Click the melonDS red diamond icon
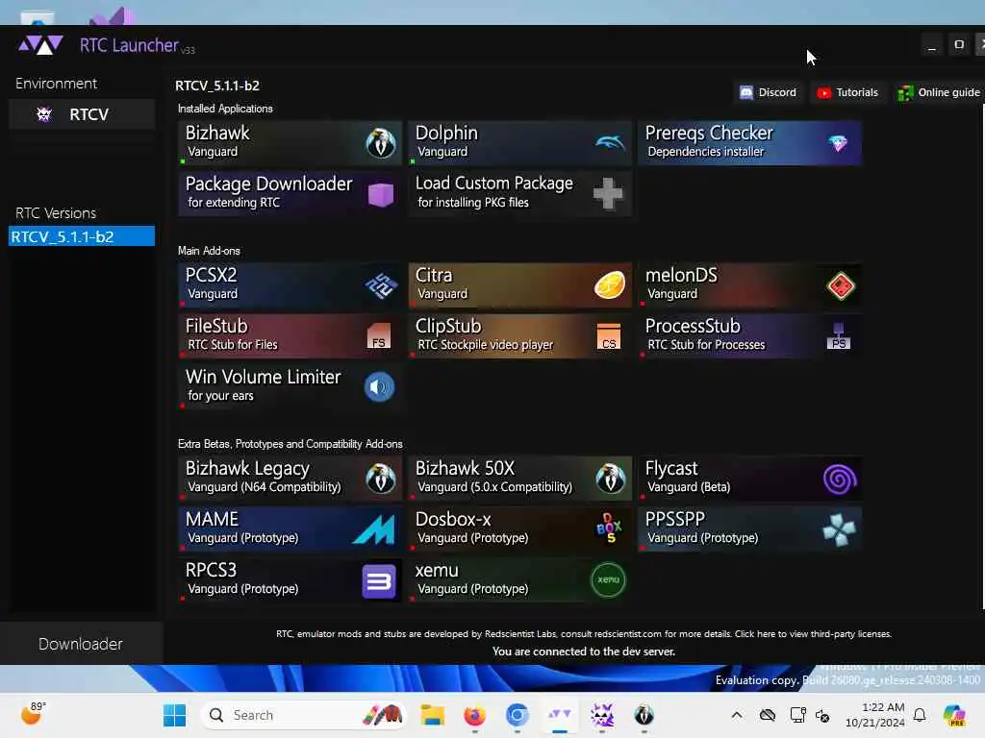Image resolution: width=985 pixels, height=738 pixels. 841,286
